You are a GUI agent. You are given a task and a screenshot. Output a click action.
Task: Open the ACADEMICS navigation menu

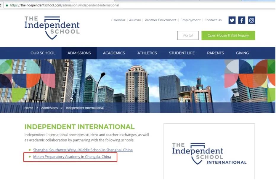click(114, 53)
